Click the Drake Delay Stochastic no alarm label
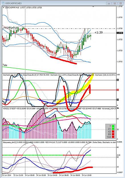 [104, 142]
